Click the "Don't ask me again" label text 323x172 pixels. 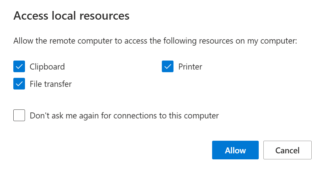coord(124,115)
